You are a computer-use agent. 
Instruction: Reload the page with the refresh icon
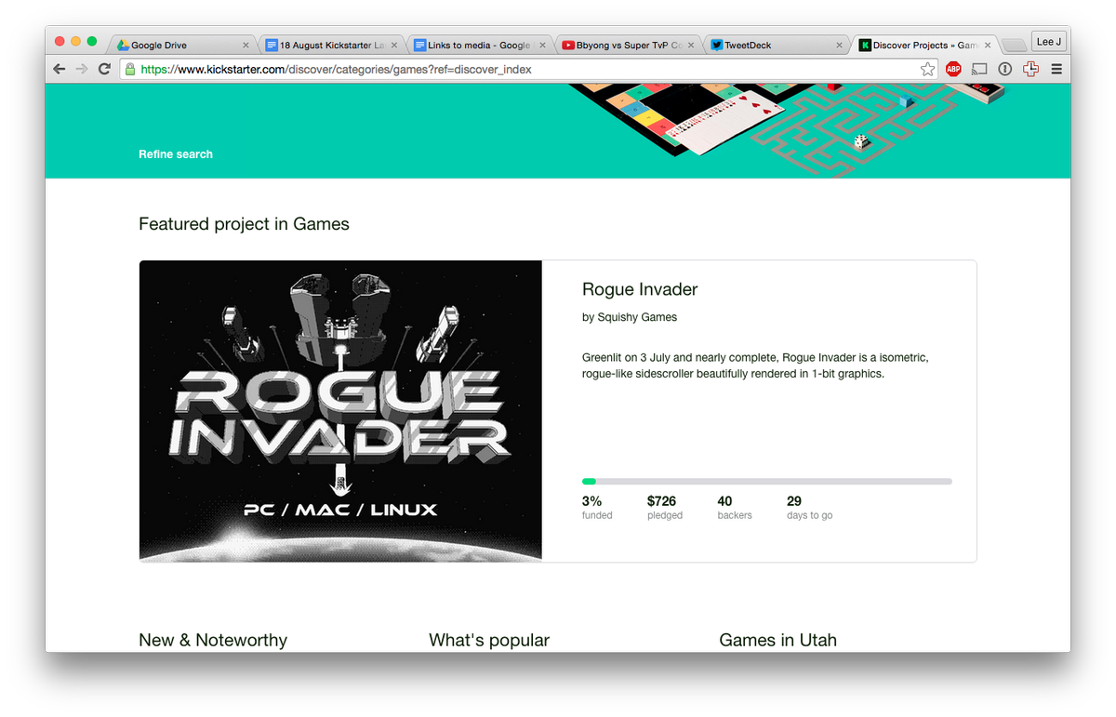tap(104, 69)
